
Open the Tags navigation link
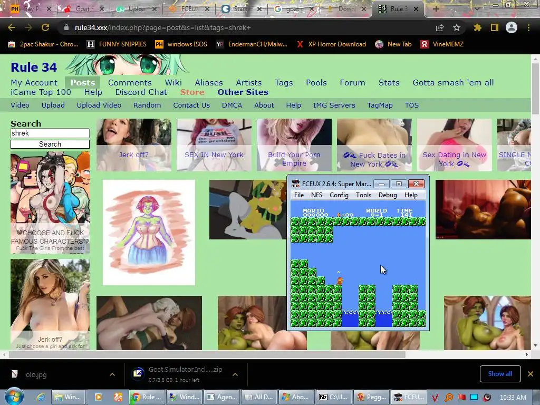click(x=284, y=83)
